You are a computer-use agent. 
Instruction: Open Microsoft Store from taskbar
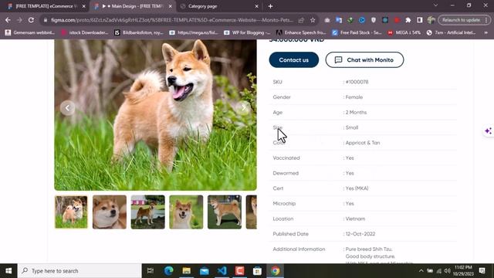pyautogui.click(x=257, y=271)
